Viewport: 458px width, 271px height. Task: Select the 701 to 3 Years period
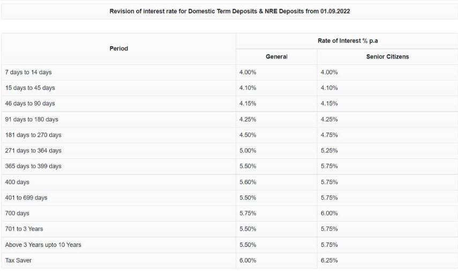tap(24, 229)
